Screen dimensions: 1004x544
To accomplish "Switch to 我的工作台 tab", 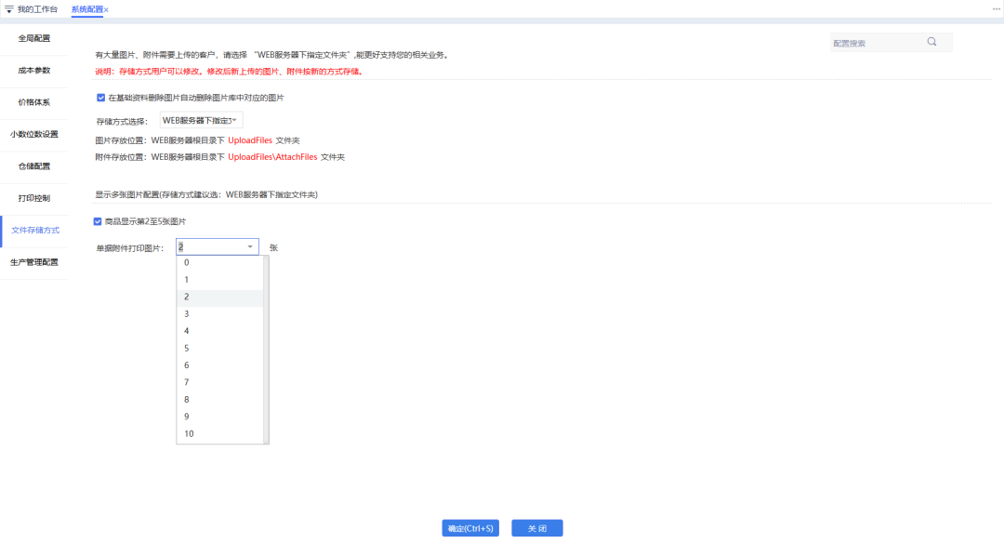I will click(x=37, y=9).
